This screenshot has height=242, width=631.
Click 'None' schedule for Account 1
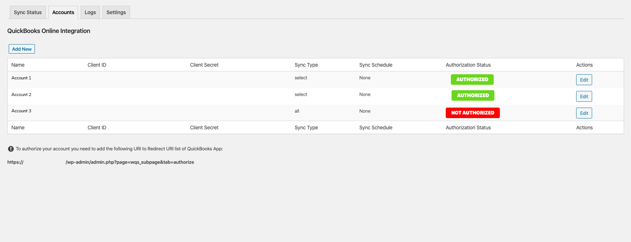(365, 78)
